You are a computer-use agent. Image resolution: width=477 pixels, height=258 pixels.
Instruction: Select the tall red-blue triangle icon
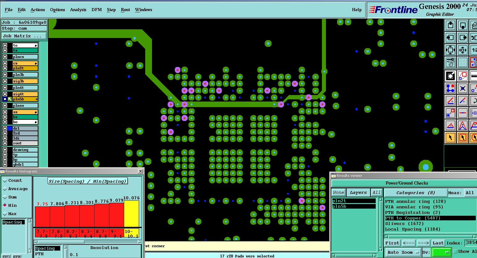(462, 125)
